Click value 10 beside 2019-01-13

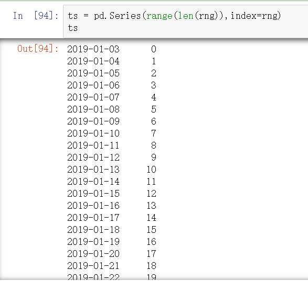(152, 170)
